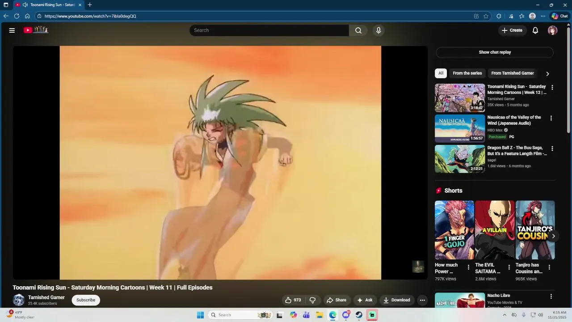Image resolution: width=572 pixels, height=322 pixels.
Task: Select the All filter chip
Action: [441, 73]
